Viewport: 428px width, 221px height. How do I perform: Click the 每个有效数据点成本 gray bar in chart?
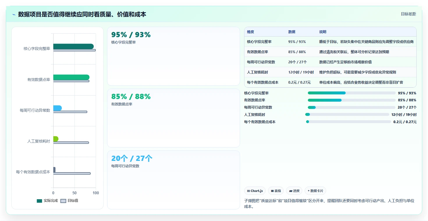click(54, 170)
